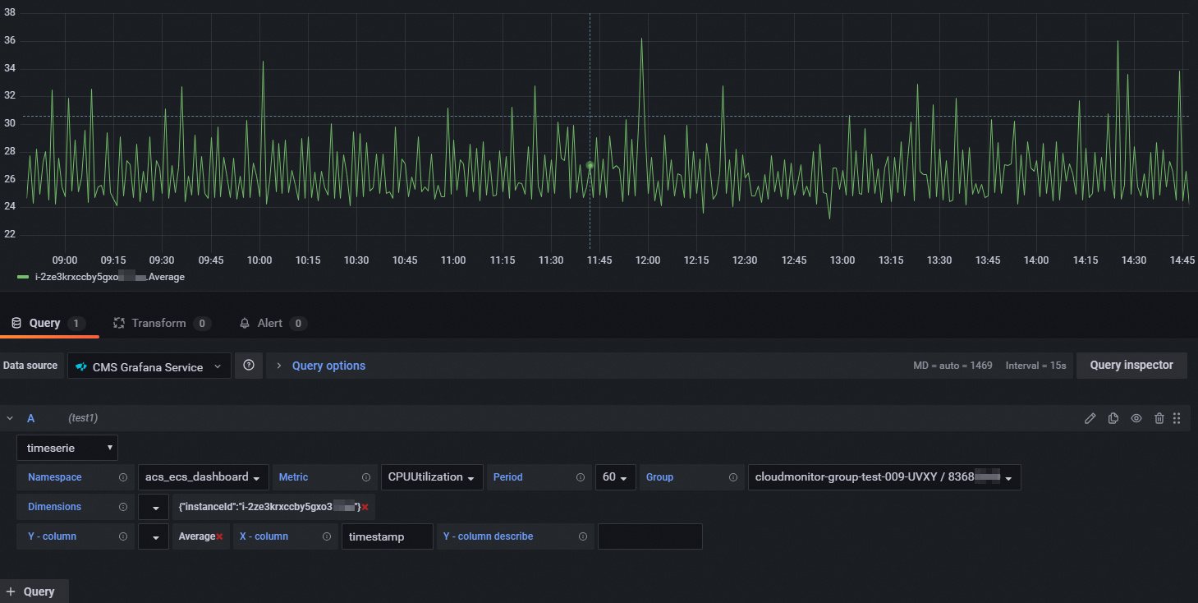Delete query A with the trash icon
This screenshot has width=1198, height=603.
pos(1159,418)
